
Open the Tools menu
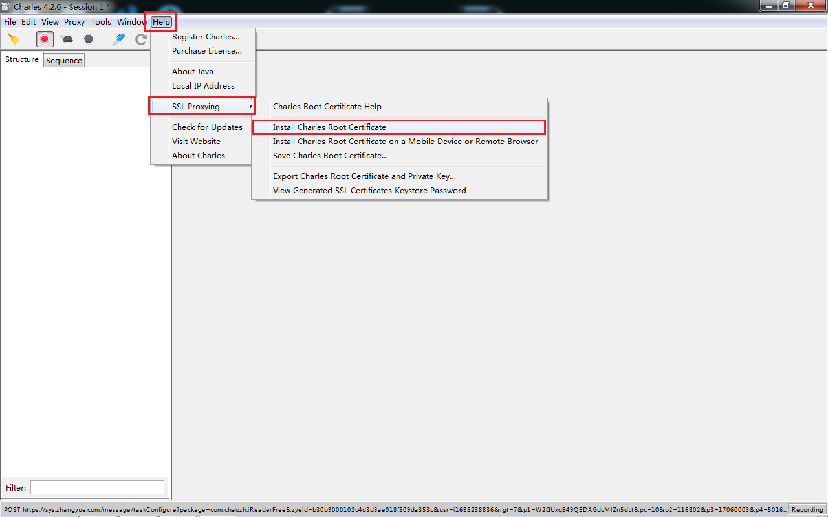(x=101, y=22)
